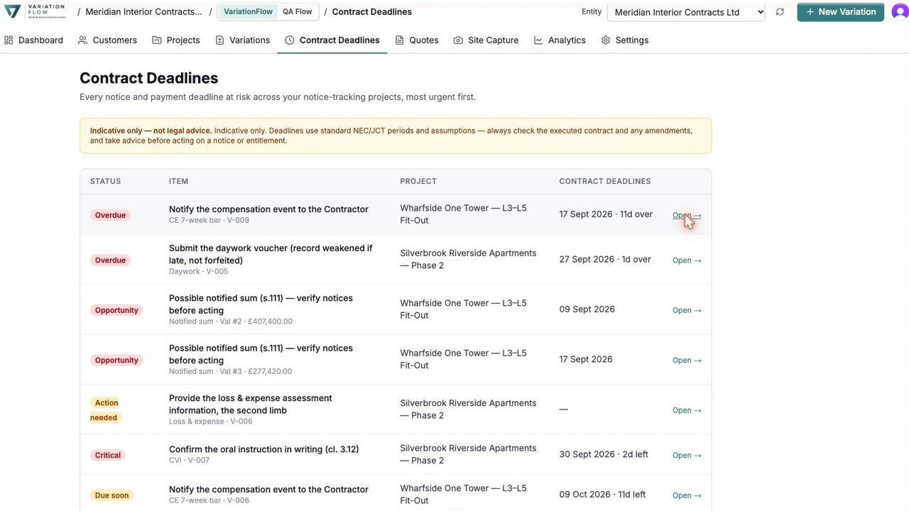
Task: Click the Contract Deadlines column header
Action: tap(605, 182)
